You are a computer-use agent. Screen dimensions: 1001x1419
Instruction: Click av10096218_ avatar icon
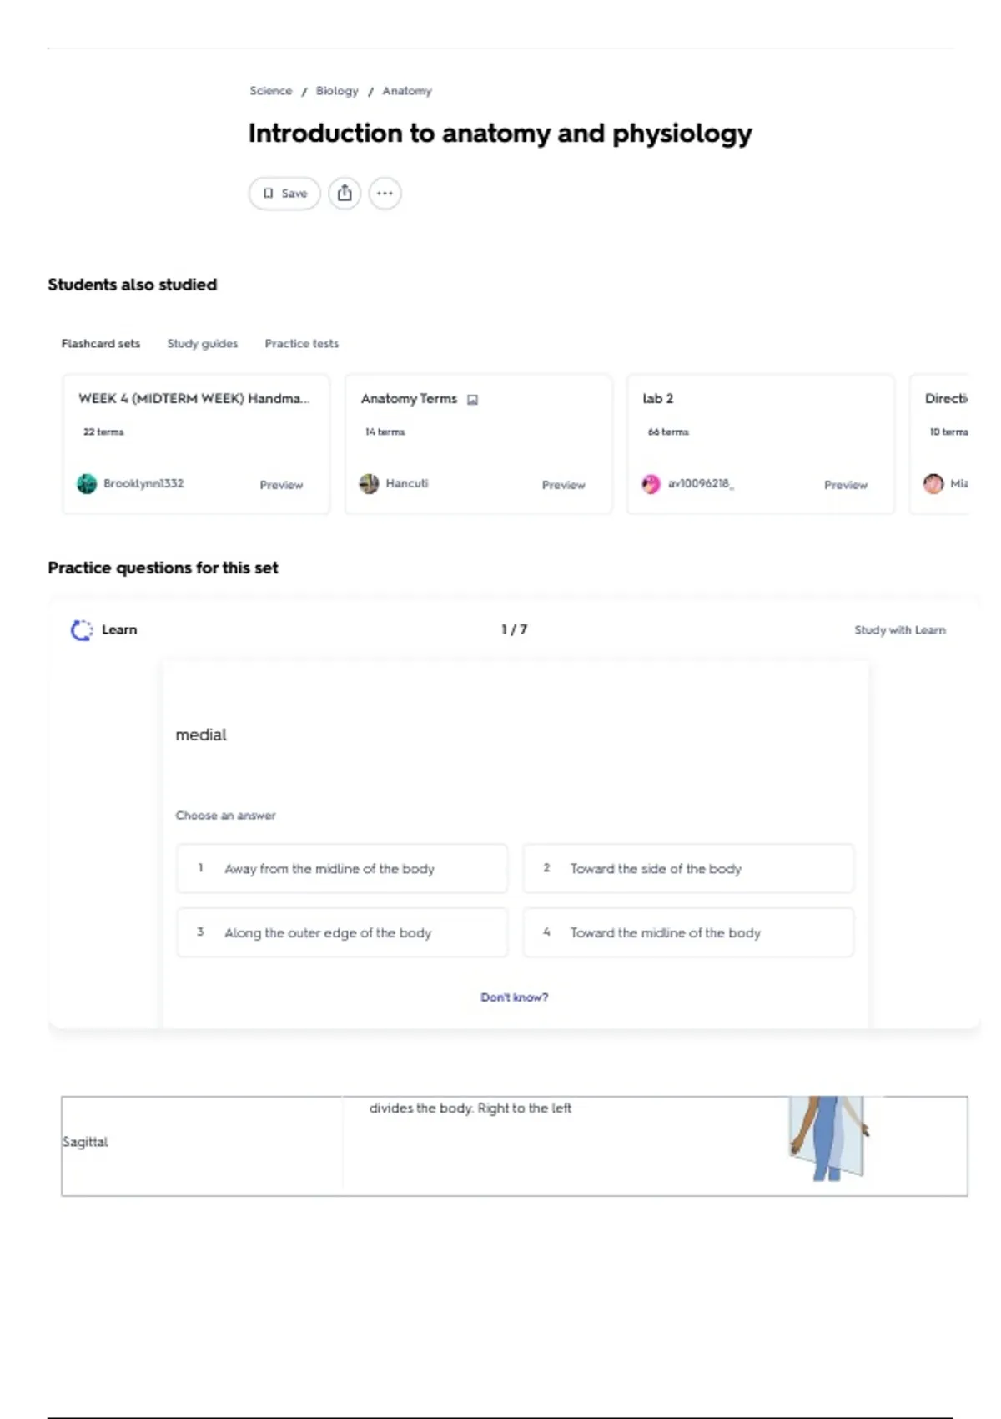coord(651,484)
